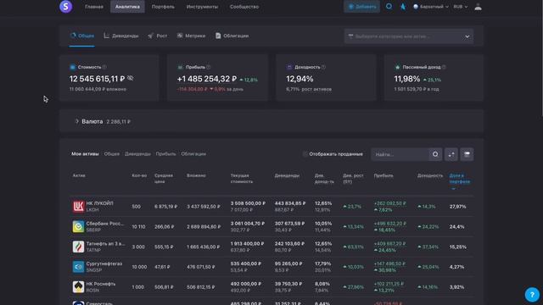Image resolution: width=543 pixels, height=305 pixels.
Task: Click the chevron on category selector
Action: [467, 36]
